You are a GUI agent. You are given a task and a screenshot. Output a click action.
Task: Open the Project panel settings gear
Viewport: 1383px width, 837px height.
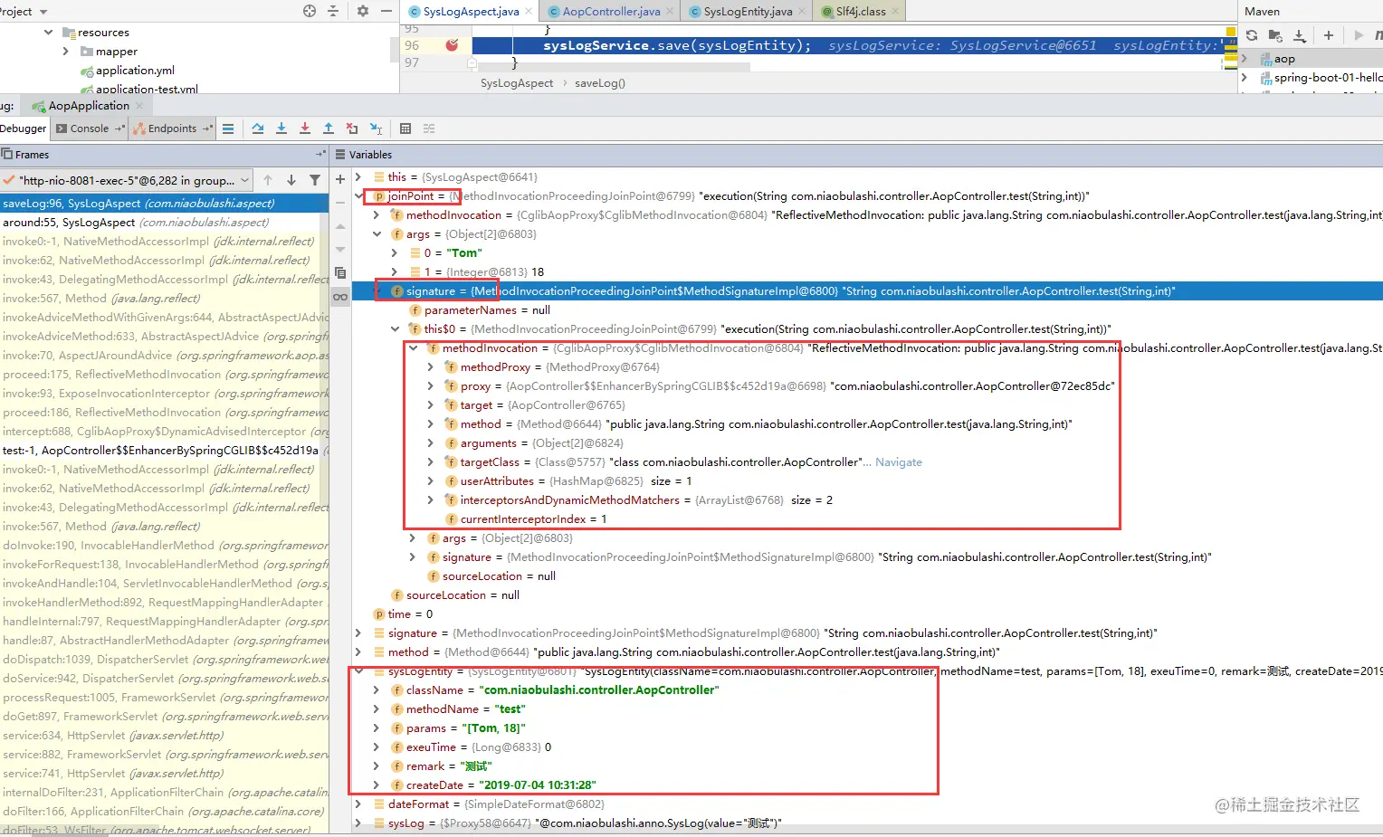[363, 11]
